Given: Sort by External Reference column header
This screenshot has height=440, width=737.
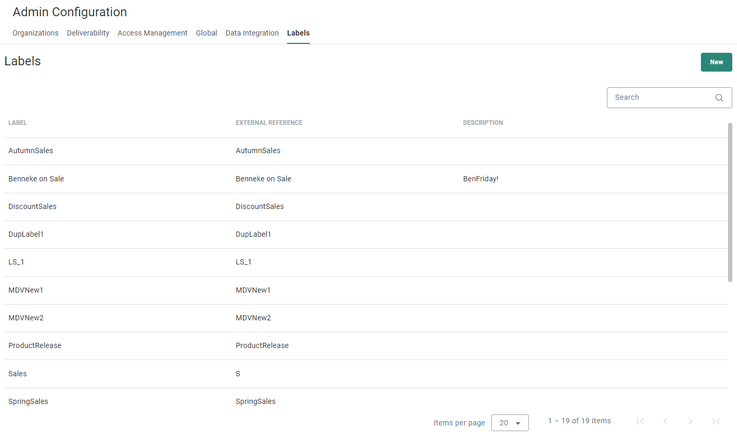Looking at the screenshot, I should [269, 123].
